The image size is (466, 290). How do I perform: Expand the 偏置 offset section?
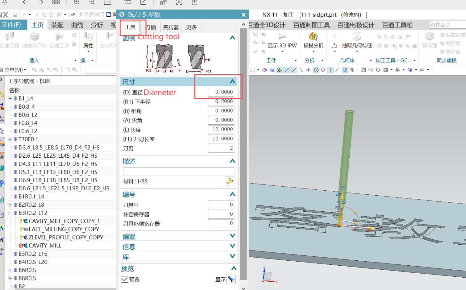232,236
